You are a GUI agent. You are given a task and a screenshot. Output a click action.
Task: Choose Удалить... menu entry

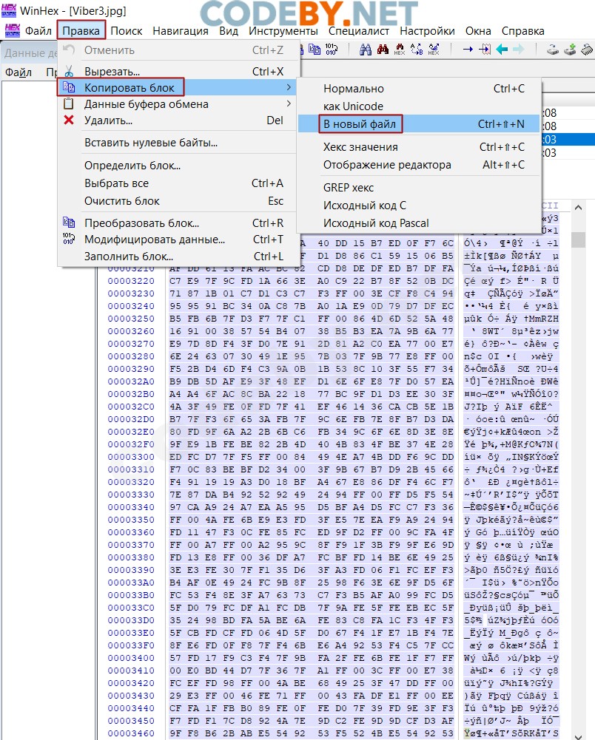click(x=177, y=120)
